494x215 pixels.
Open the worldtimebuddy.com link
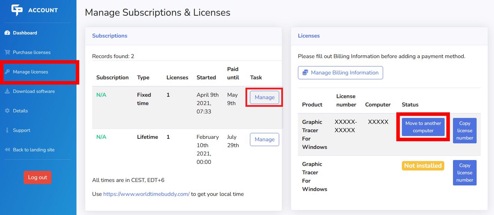146,194
